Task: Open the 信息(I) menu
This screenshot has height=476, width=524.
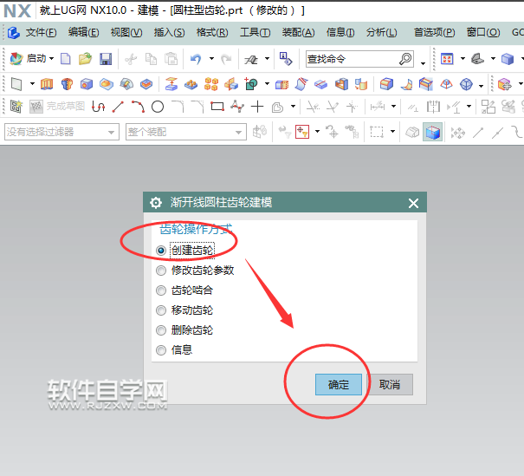Action: point(340,32)
